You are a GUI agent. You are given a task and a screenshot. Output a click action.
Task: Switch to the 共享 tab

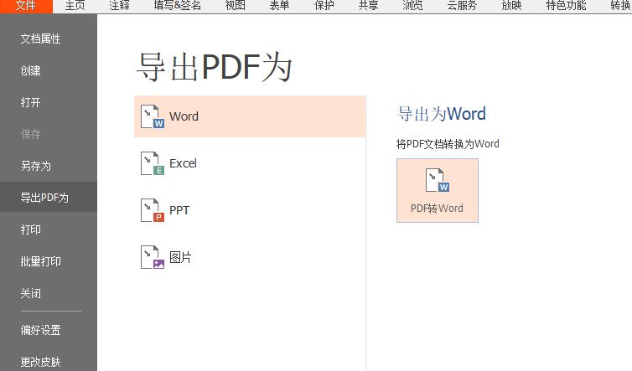[369, 6]
